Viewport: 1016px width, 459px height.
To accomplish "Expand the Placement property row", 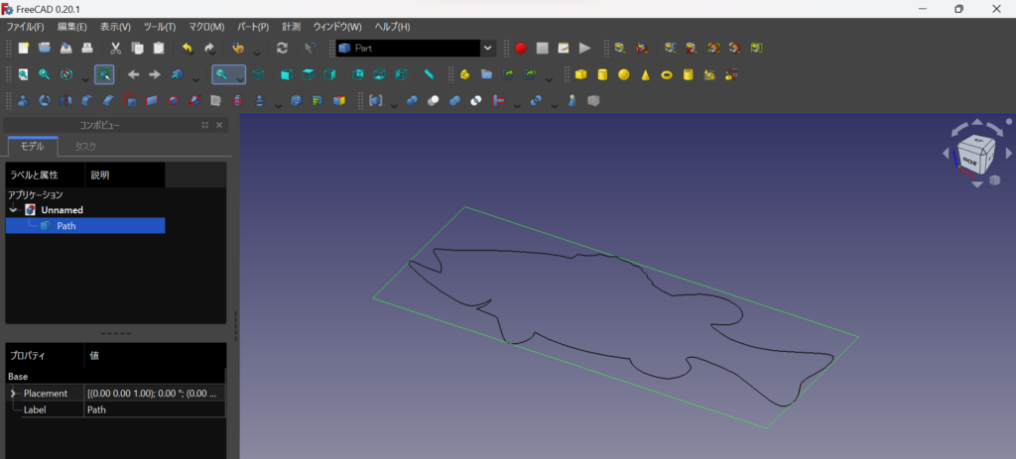I will 13,394.
